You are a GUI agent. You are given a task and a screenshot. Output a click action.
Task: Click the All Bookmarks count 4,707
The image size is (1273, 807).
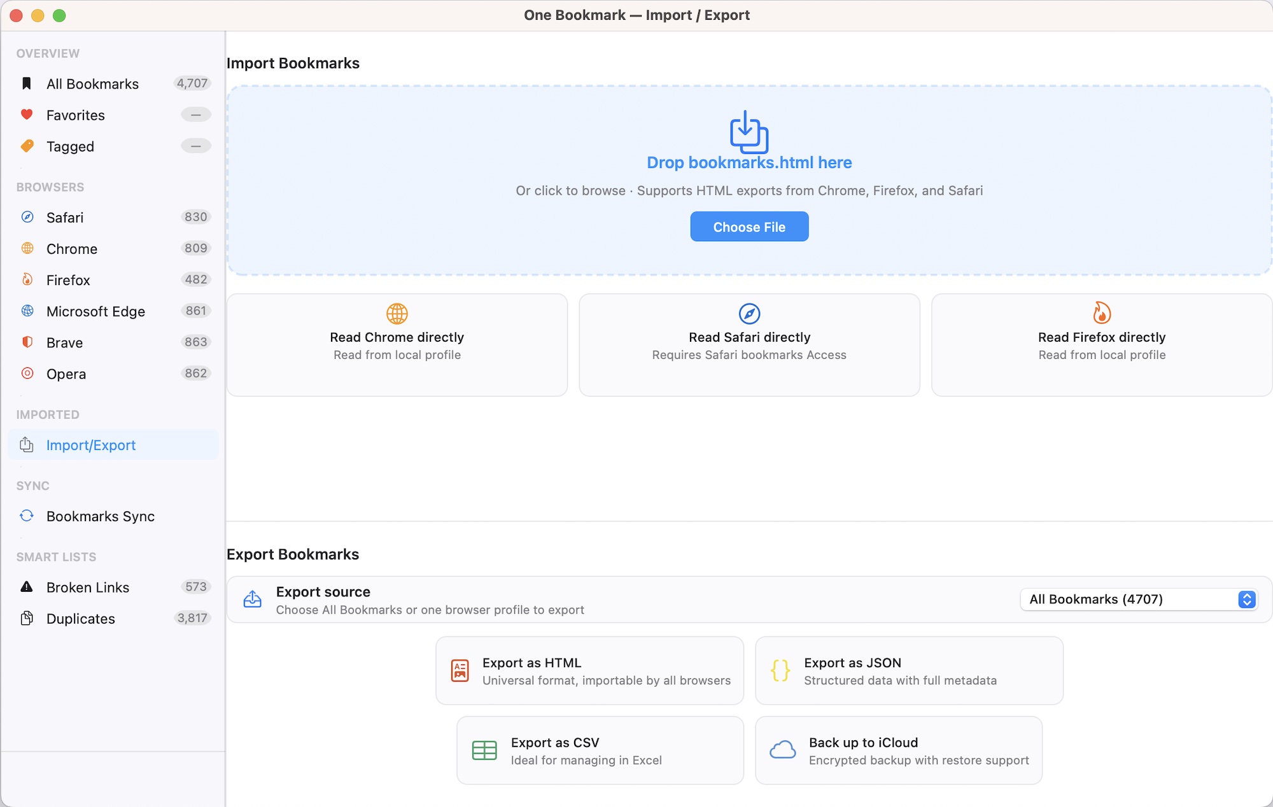192,83
